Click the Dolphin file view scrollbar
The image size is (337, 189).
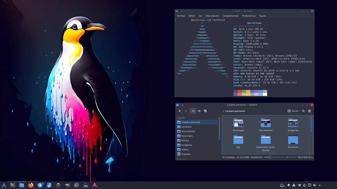click(x=311, y=124)
